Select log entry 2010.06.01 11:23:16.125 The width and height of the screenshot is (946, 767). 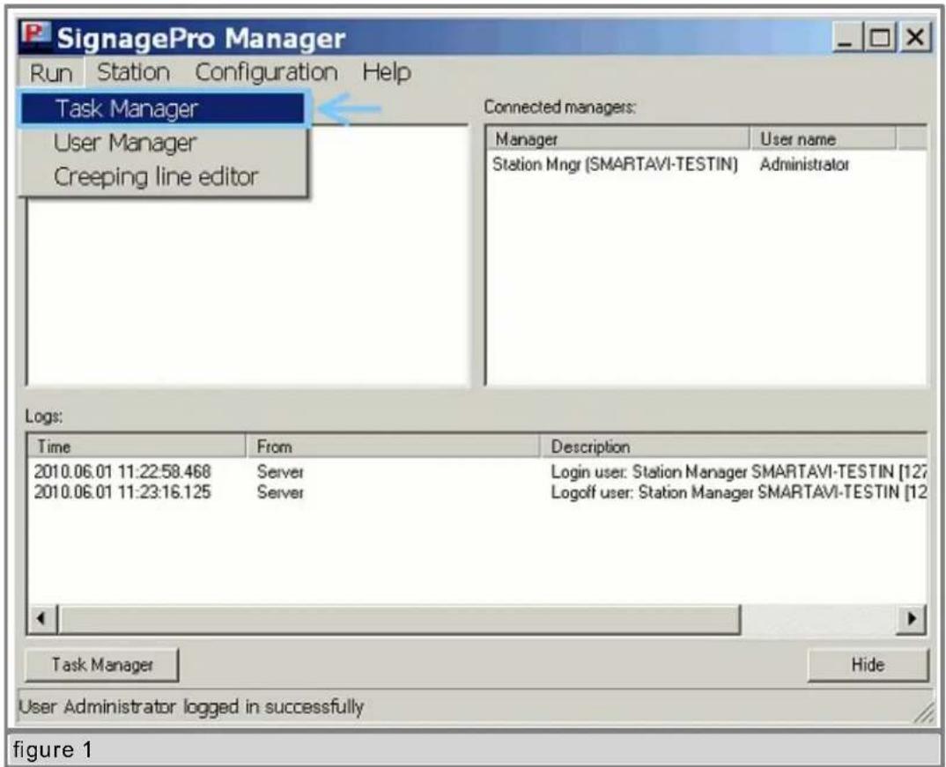tap(122, 492)
